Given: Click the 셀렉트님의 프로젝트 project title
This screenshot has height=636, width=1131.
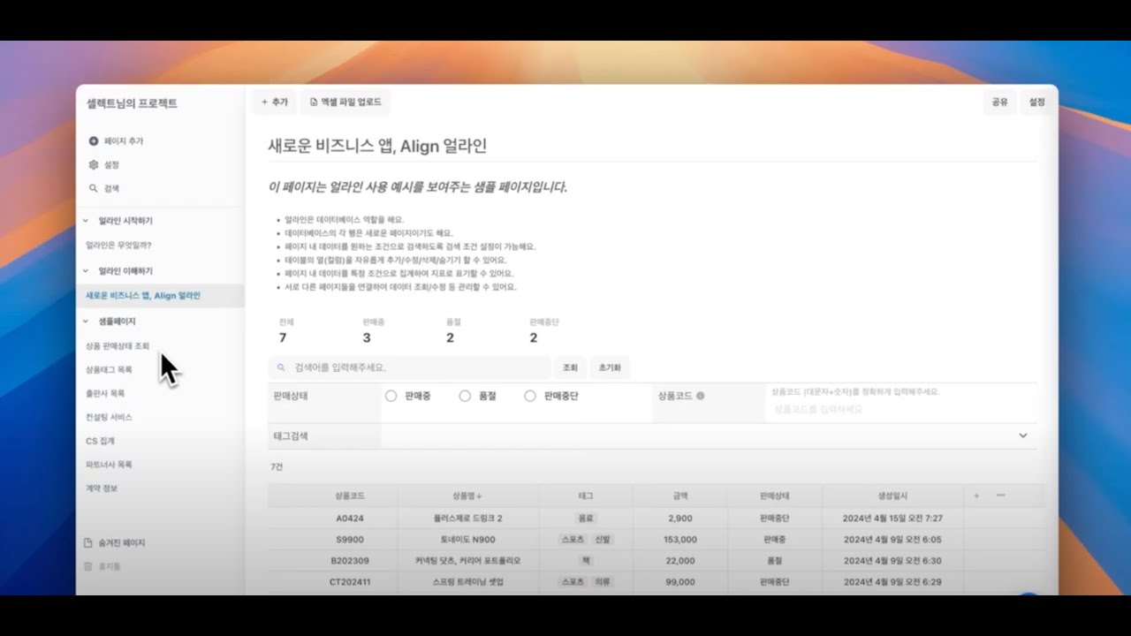Looking at the screenshot, I should click(132, 103).
